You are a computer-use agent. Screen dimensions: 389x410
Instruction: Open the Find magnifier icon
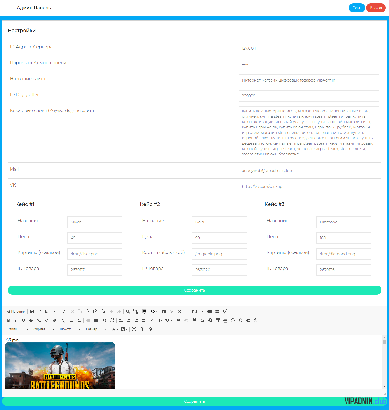coord(128,311)
